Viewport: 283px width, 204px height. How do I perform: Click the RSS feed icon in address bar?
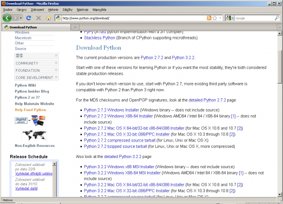209,18
